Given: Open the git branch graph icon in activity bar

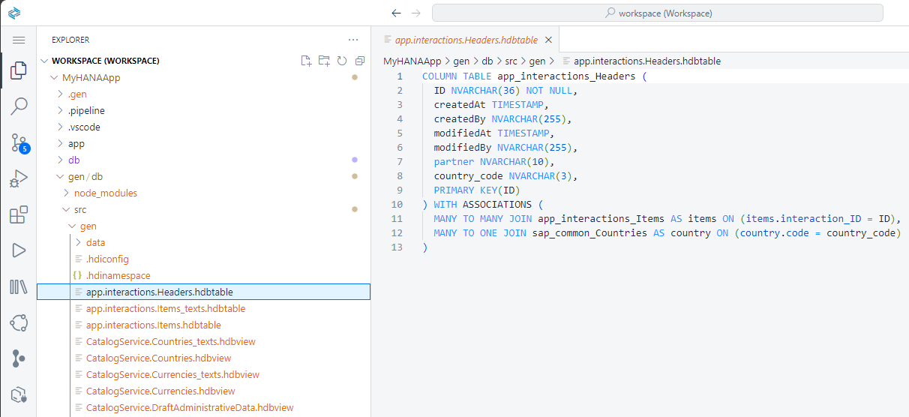Looking at the screenshot, I should pos(19,358).
